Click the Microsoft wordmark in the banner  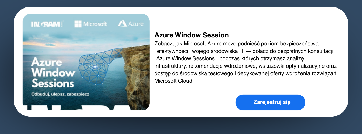pos(95,24)
